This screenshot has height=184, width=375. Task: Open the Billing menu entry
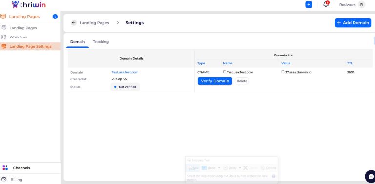tap(16, 180)
